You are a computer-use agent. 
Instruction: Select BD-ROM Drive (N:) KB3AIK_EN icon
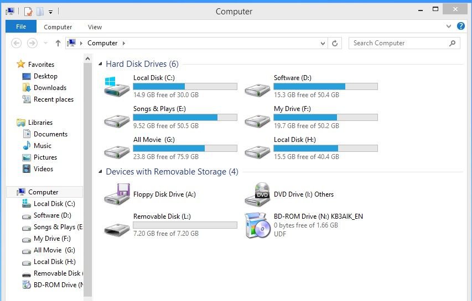[x=257, y=225]
